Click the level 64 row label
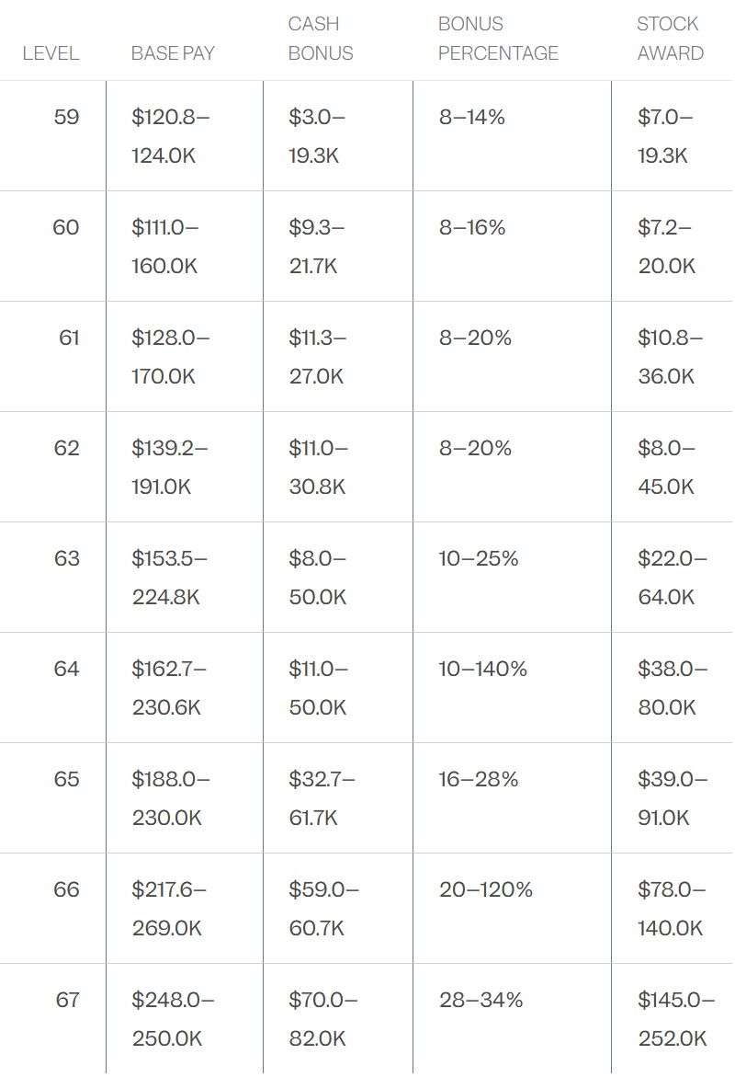This screenshot has width=735, height=1077. click(67, 670)
